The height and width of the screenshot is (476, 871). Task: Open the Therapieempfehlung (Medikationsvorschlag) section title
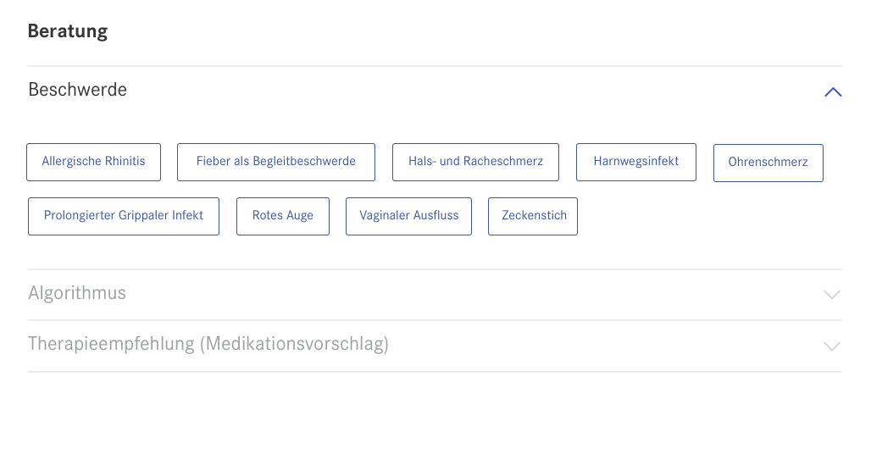pyautogui.click(x=208, y=344)
